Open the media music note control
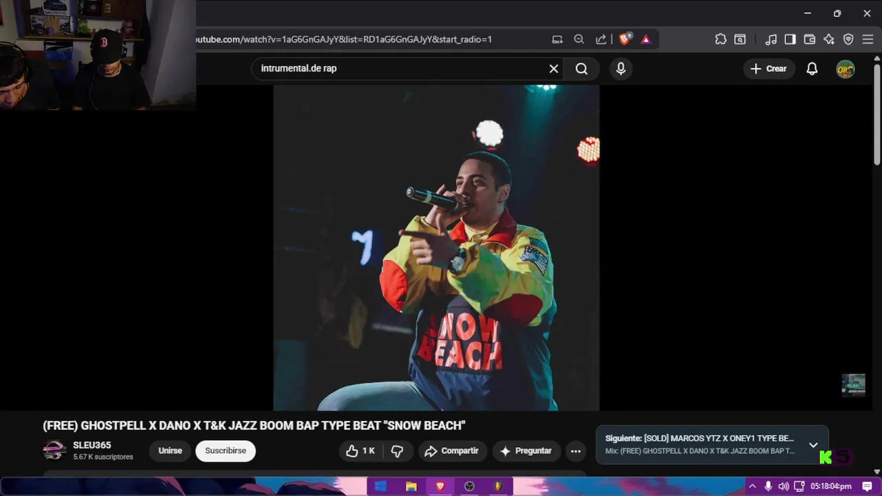 [x=771, y=39]
